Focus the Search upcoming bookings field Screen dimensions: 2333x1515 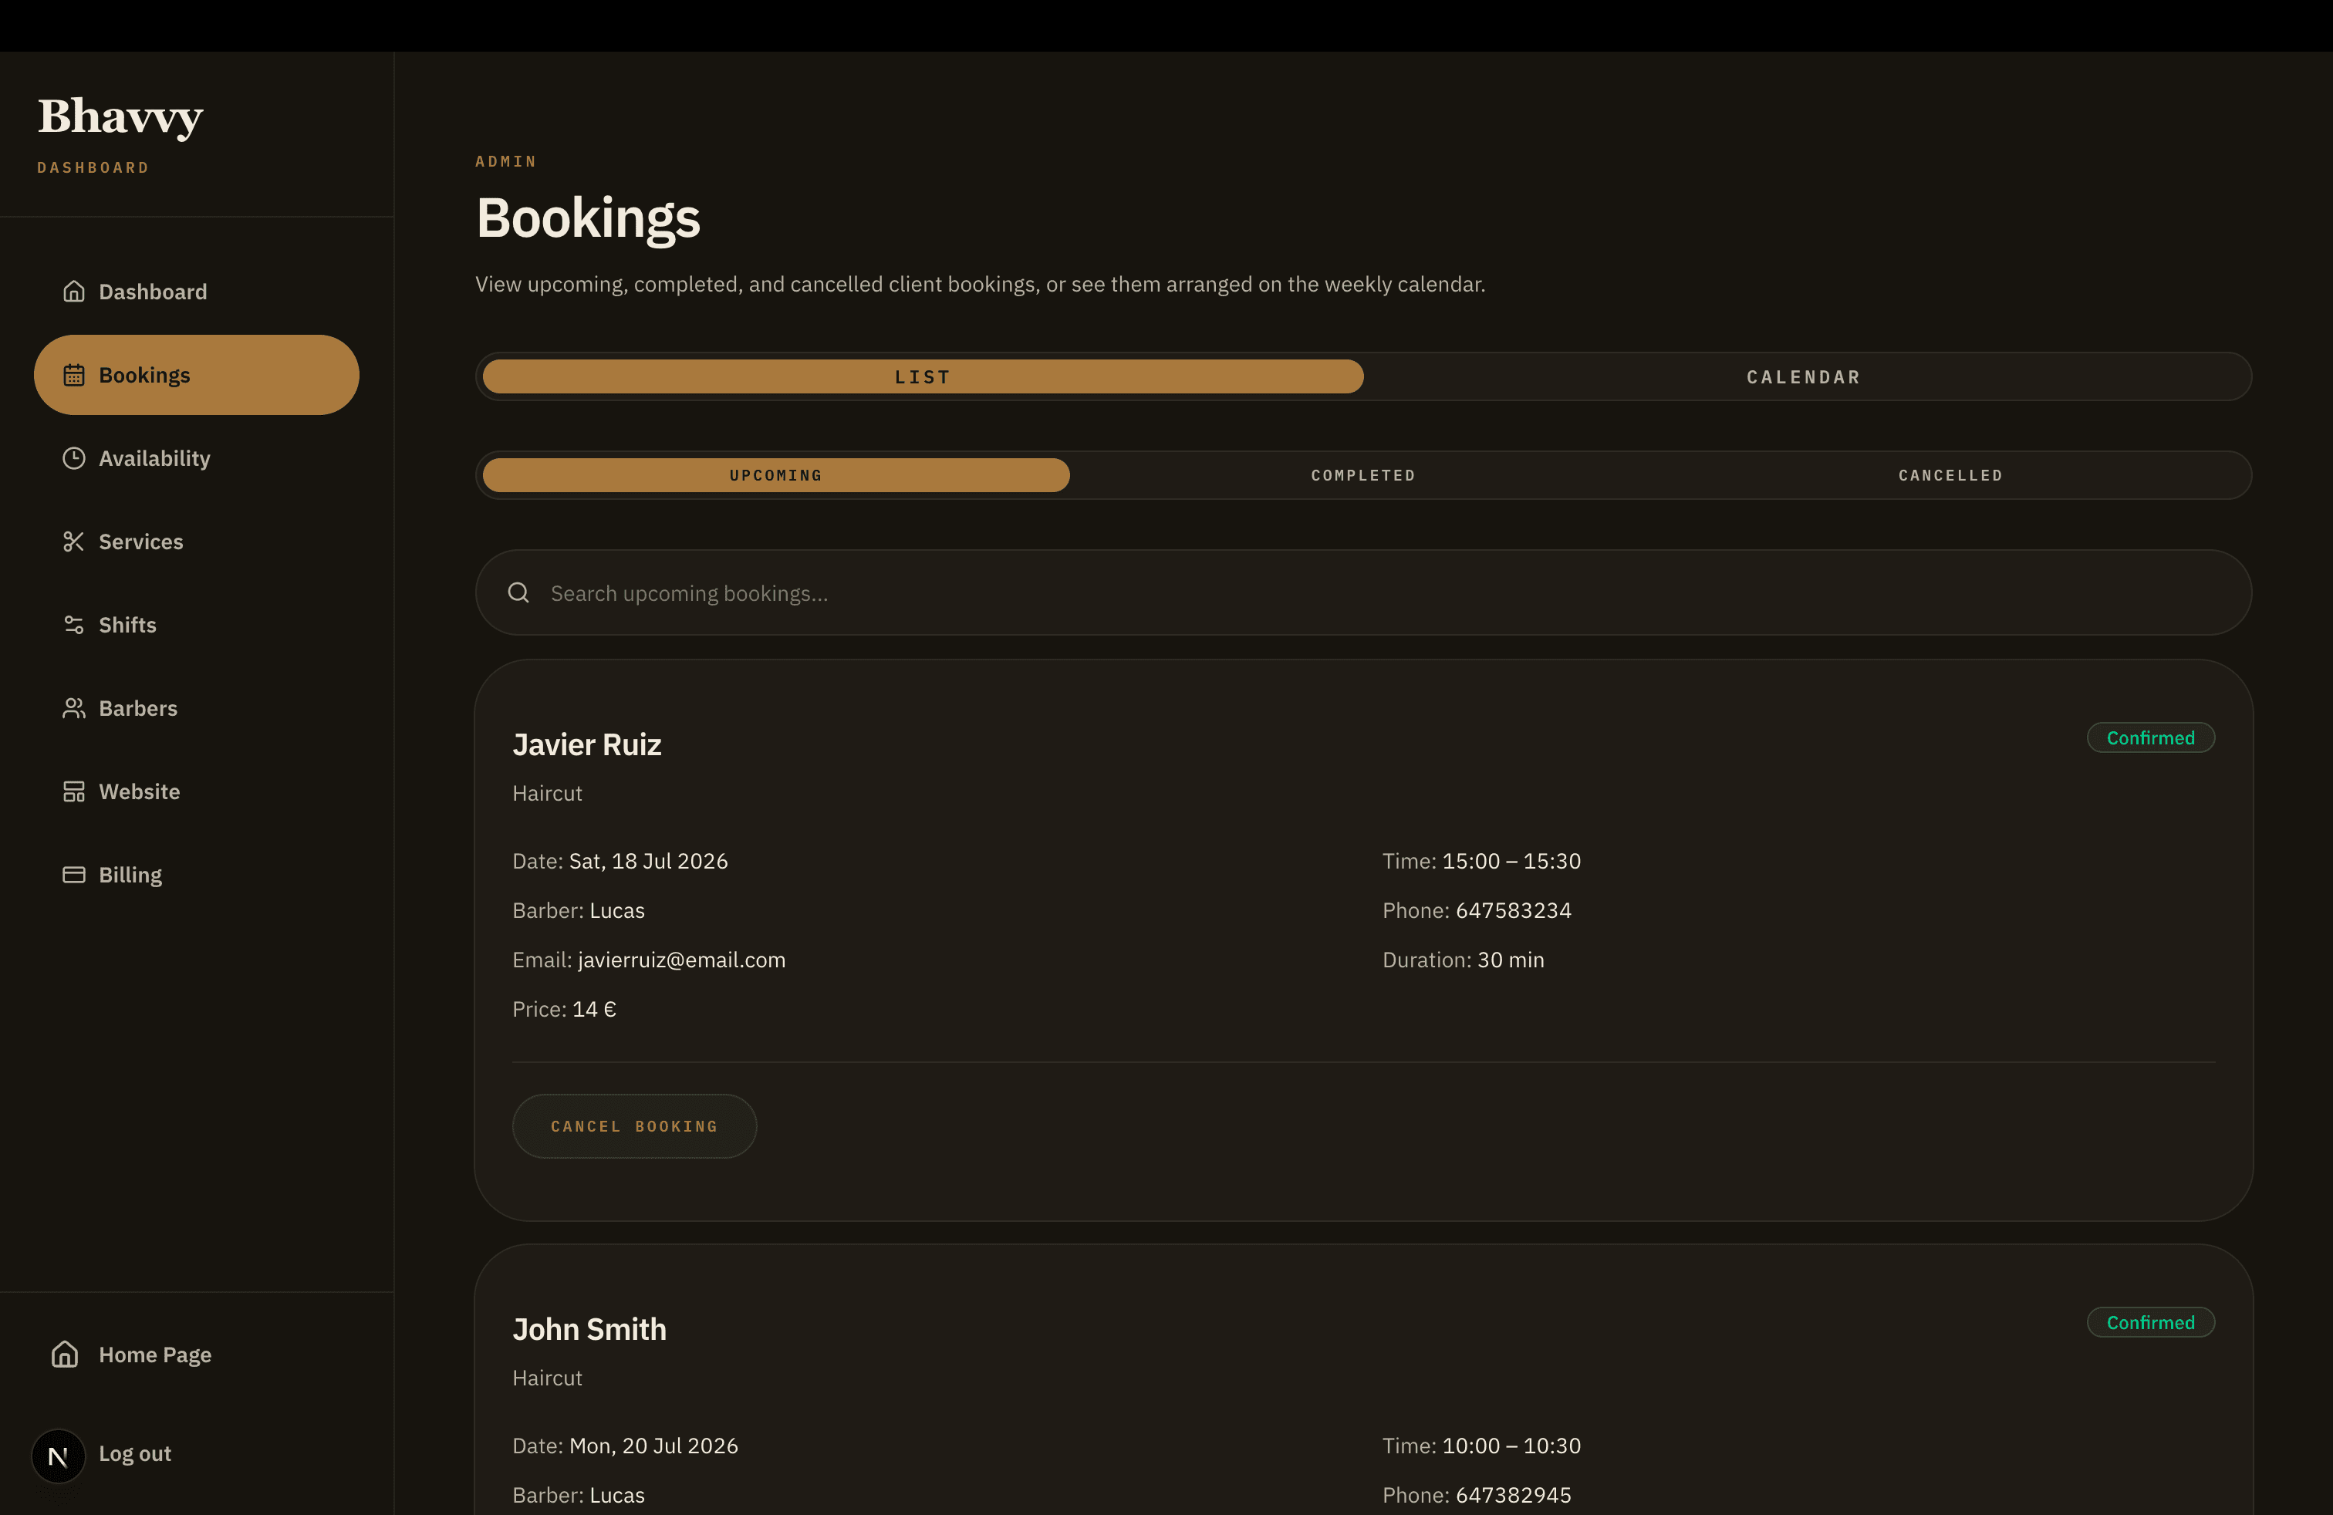(1363, 593)
